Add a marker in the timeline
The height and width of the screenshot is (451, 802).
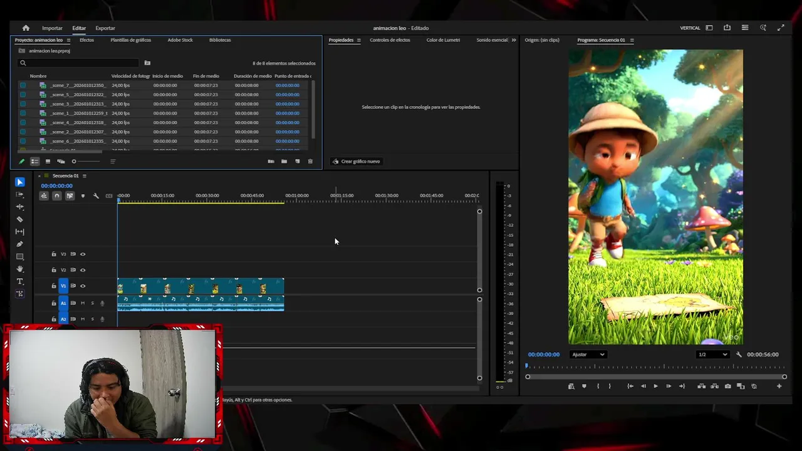(x=83, y=196)
